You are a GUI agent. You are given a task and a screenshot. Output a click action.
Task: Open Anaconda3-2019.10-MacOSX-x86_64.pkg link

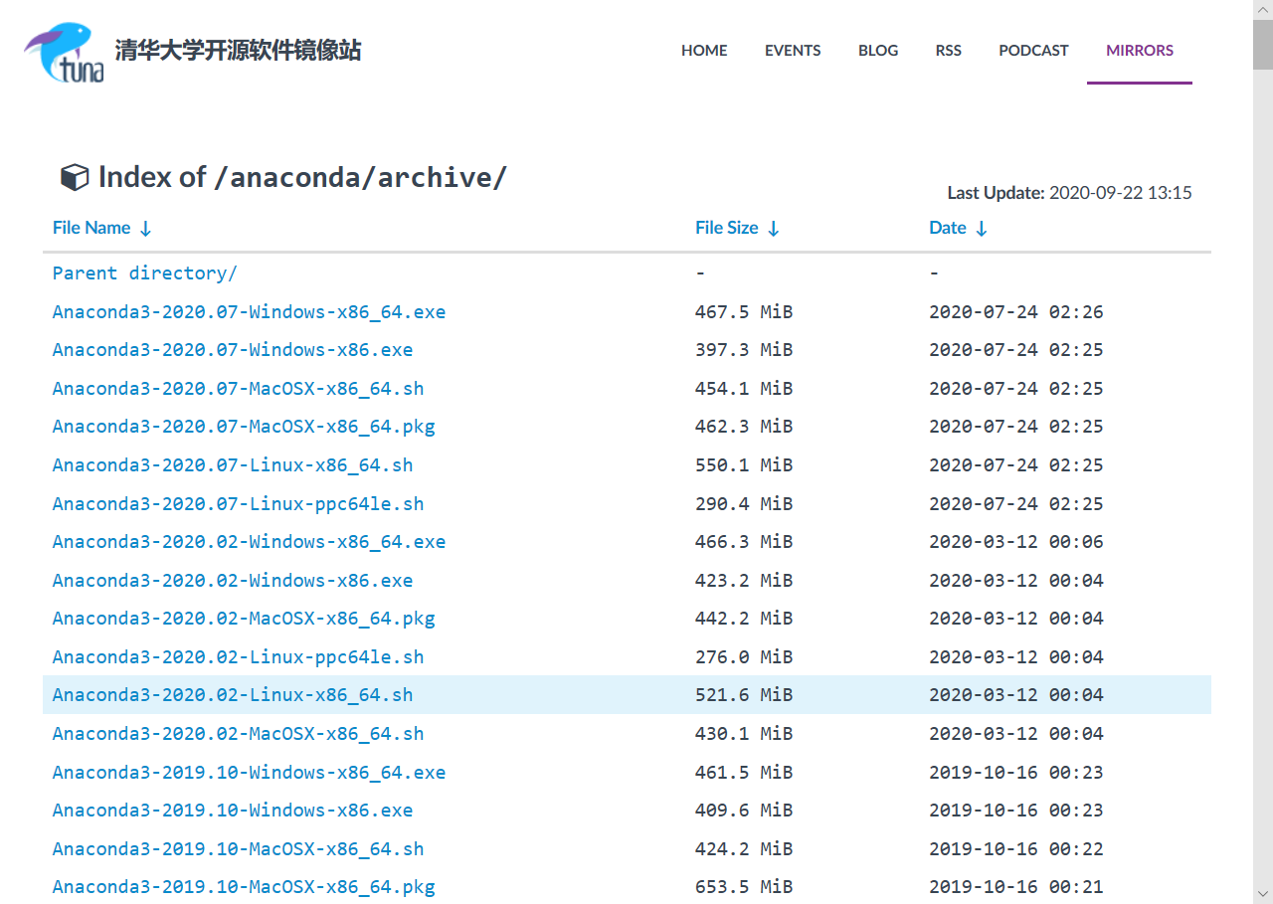(244, 886)
